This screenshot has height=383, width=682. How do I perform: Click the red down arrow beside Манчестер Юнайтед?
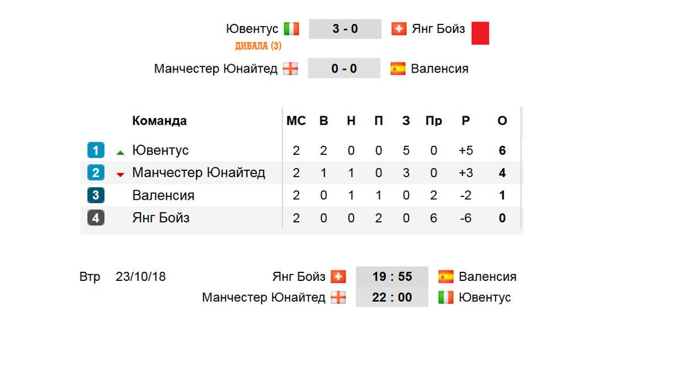[120, 175]
